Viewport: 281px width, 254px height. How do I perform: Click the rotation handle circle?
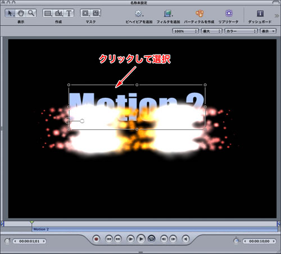click(82, 121)
